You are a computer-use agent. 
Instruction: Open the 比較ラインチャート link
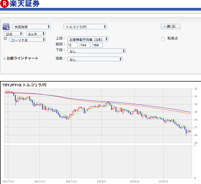click(22, 58)
